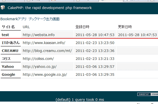The width and height of the screenshot is (158, 104).
Task: Select the Google site name cell
Action: (x=11, y=74)
